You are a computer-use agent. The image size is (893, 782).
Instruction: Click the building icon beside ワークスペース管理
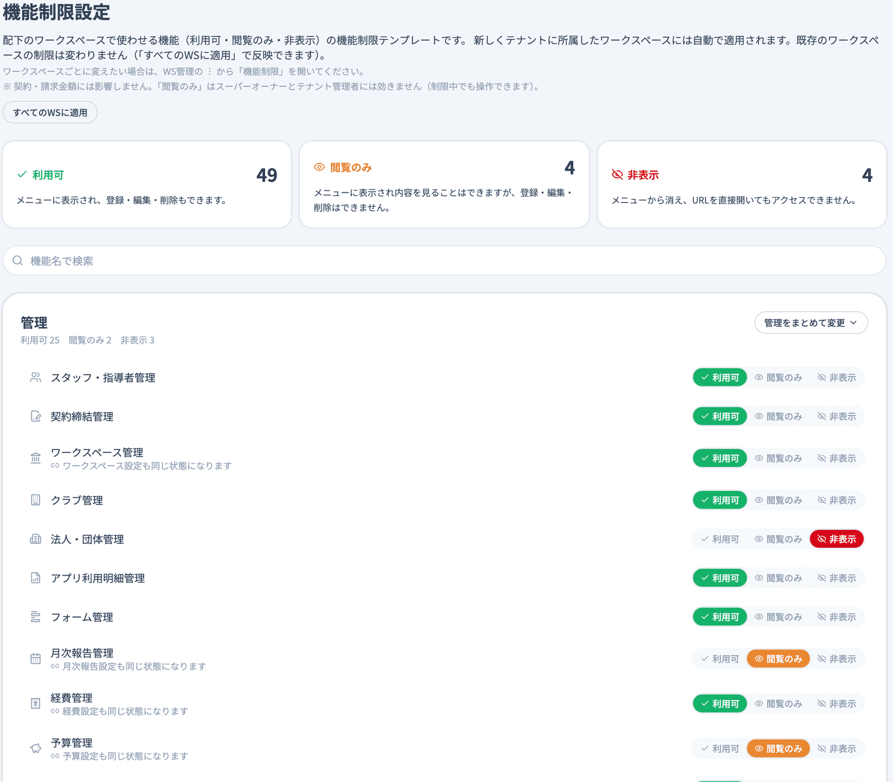[36, 458]
